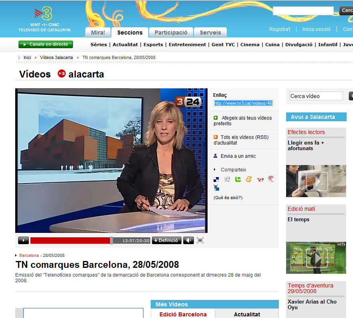Share via the orange squirrel icon
The width and height of the screenshot is (353, 318).
tap(249, 179)
